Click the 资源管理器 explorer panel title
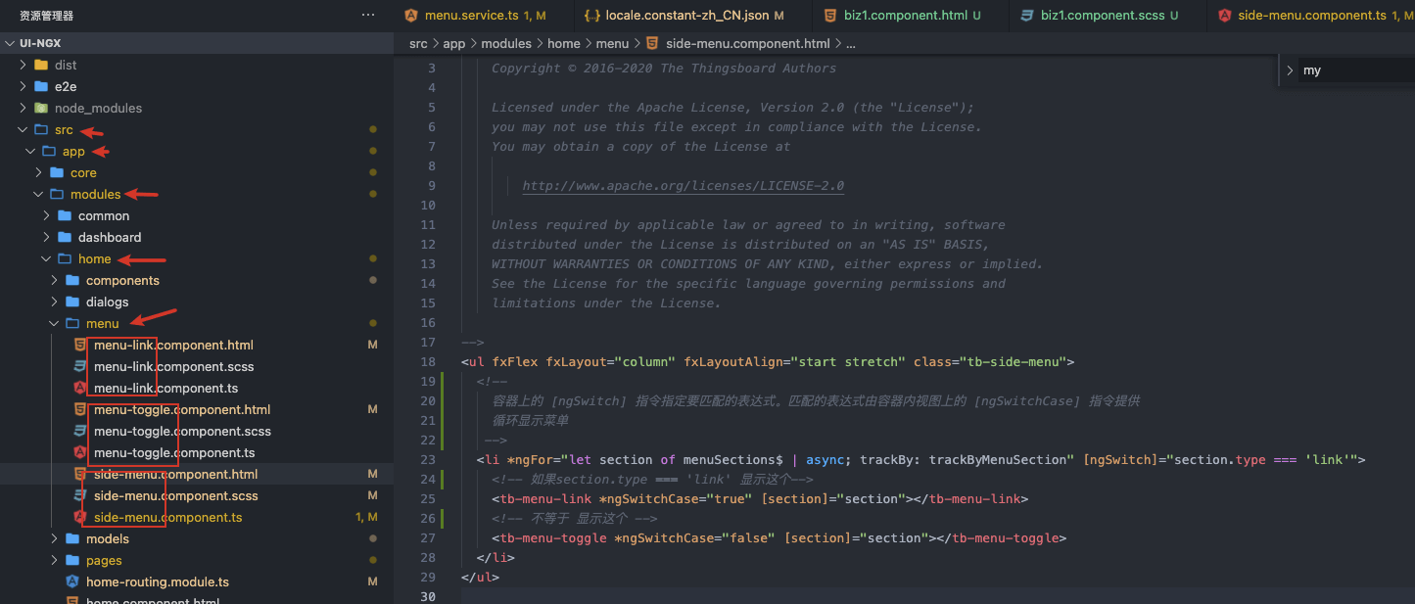1415x604 pixels. [46, 16]
